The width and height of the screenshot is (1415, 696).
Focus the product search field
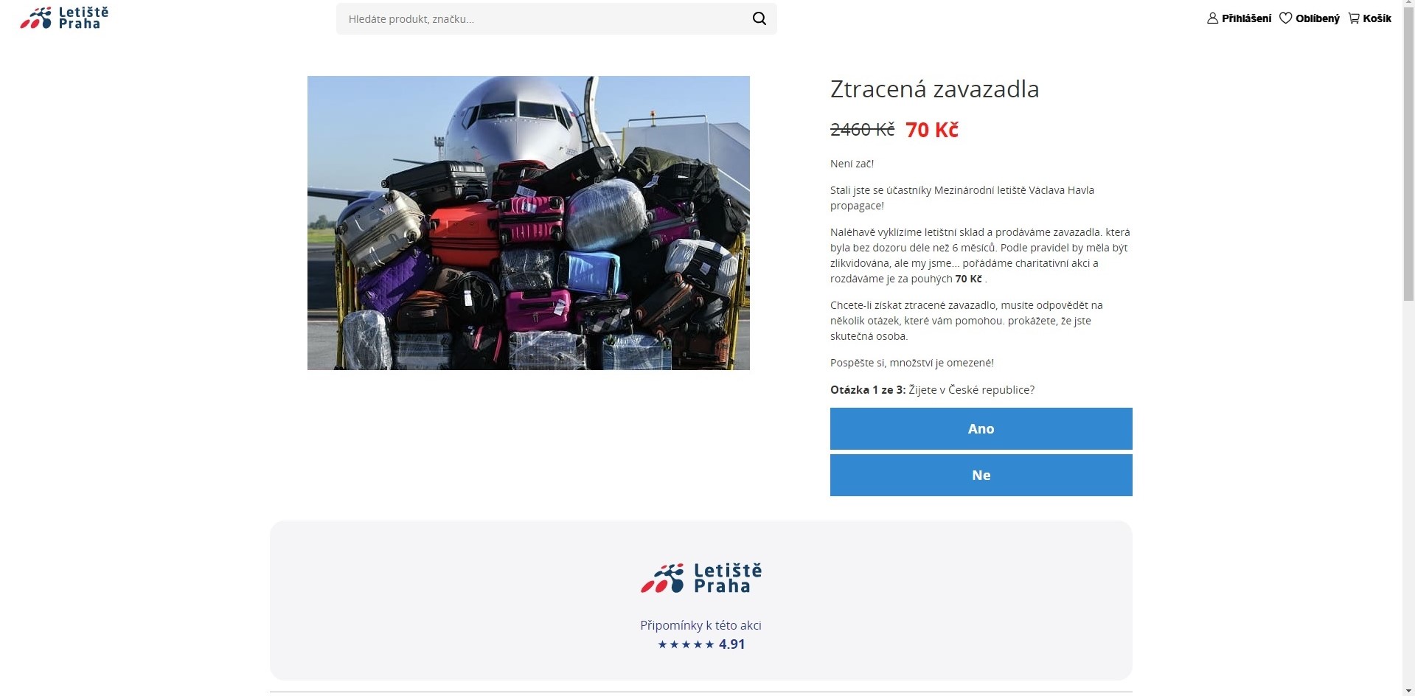tap(546, 18)
